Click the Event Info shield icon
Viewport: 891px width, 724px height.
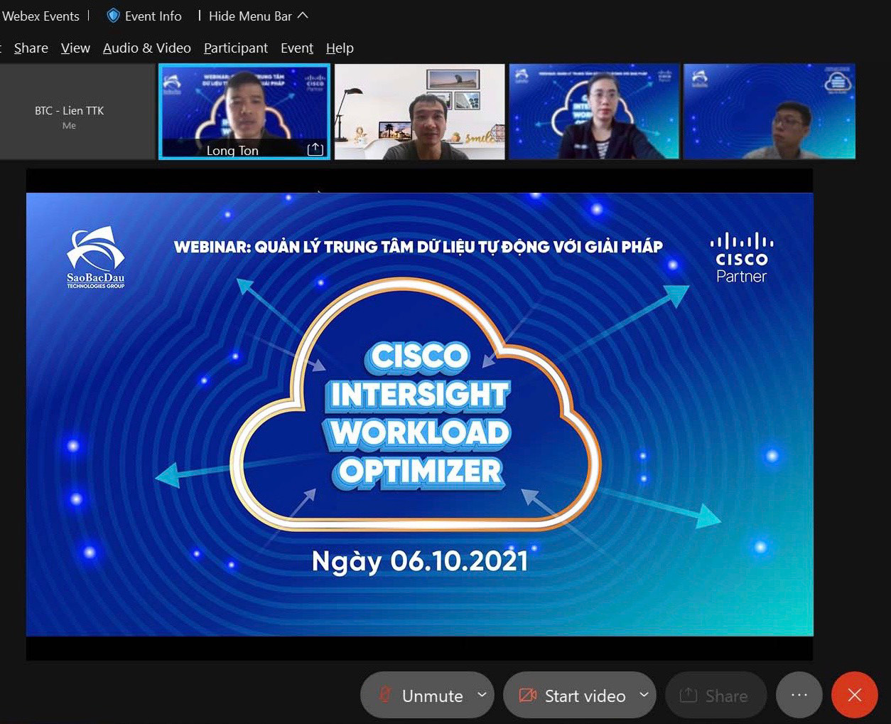[x=113, y=16]
